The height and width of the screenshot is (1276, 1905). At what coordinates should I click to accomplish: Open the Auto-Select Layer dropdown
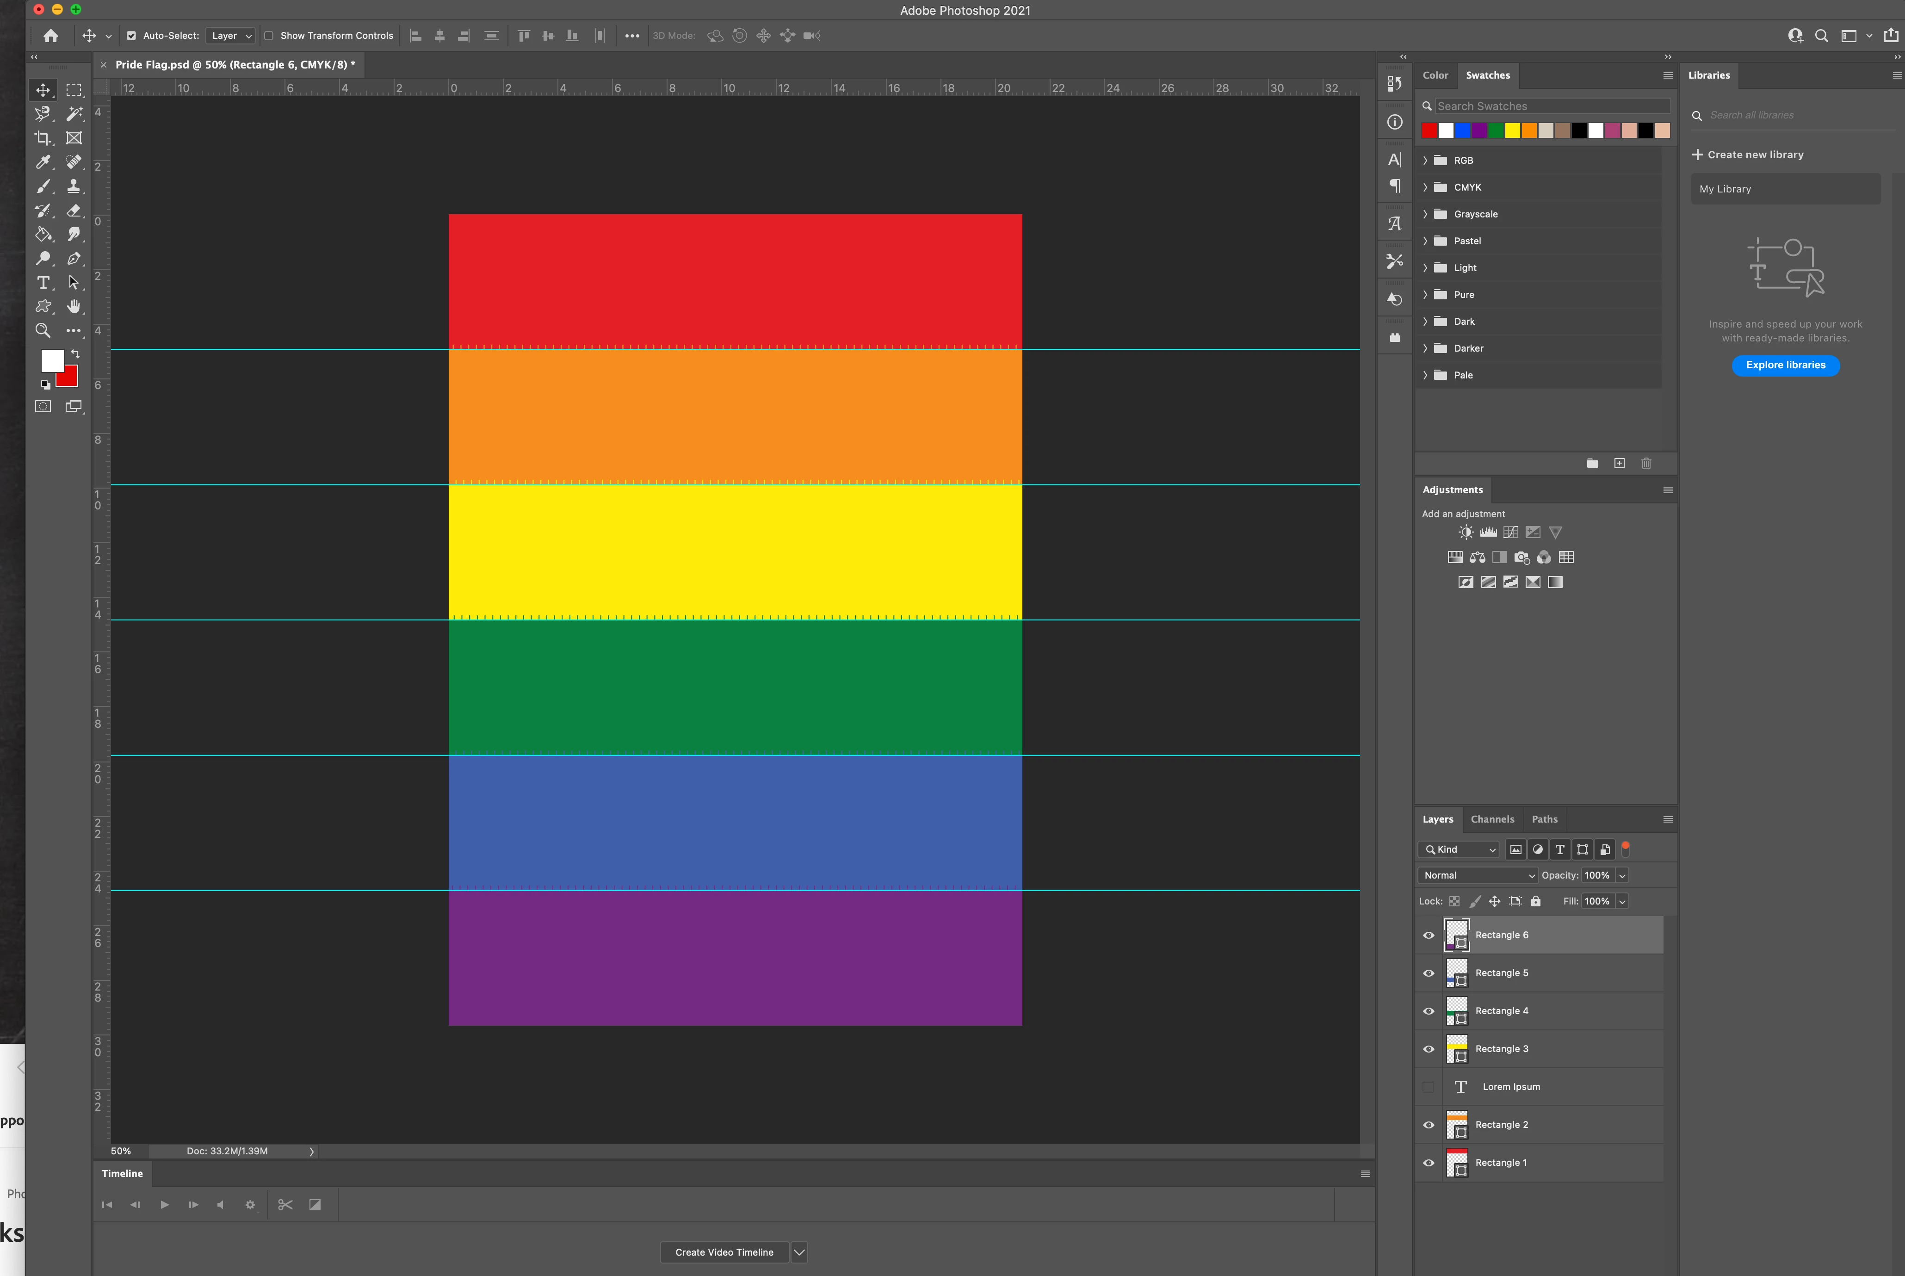[x=232, y=36]
